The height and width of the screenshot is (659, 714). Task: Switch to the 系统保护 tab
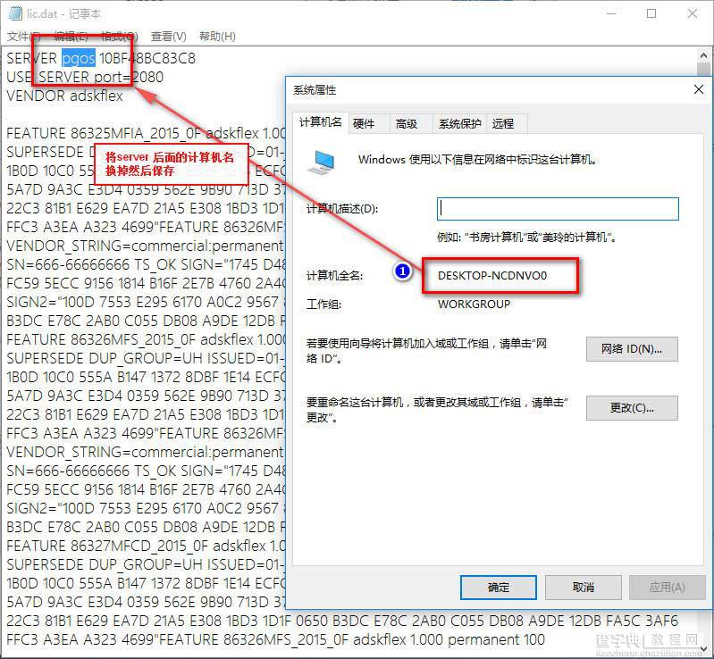tap(460, 124)
